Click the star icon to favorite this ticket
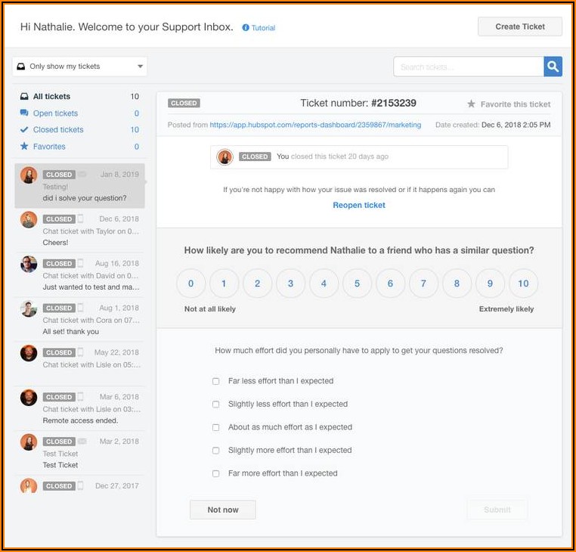The image size is (576, 552). point(471,104)
